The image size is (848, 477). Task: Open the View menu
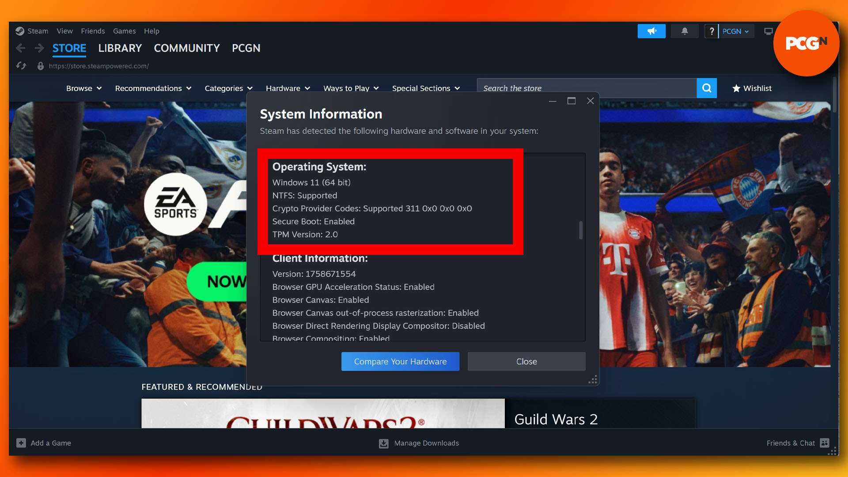click(x=64, y=31)
